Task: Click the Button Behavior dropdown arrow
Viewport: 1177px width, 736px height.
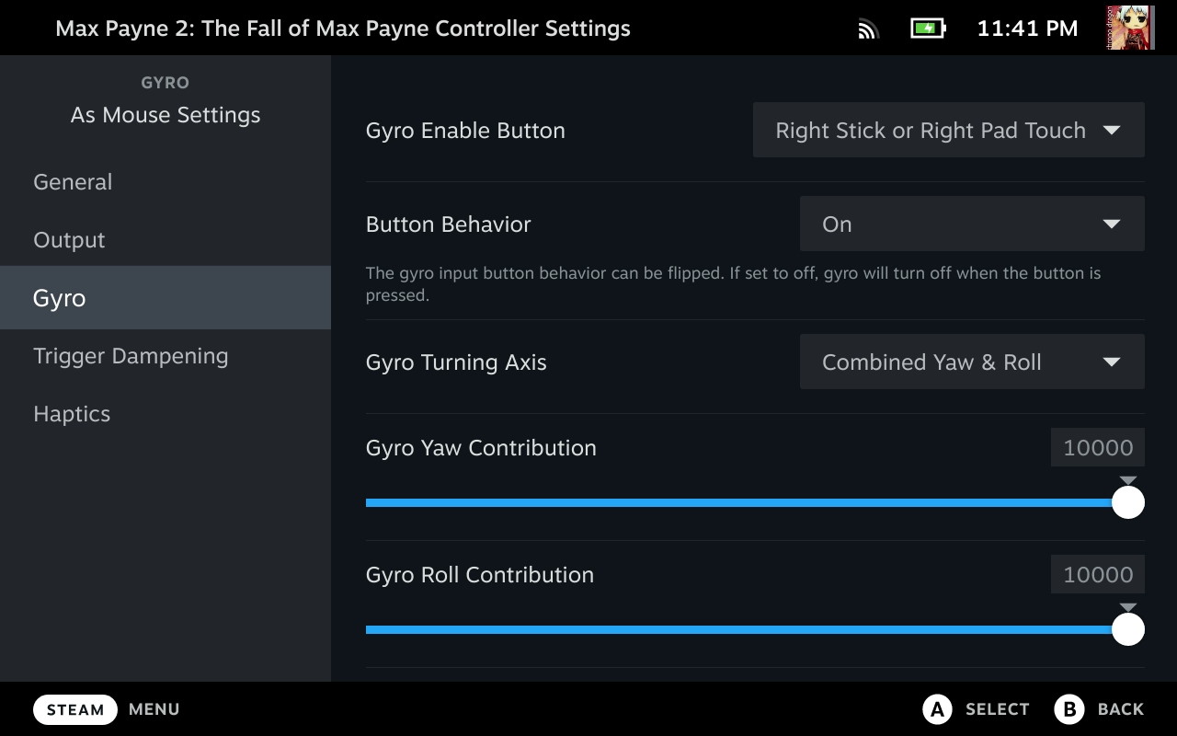Action: 1111,224
